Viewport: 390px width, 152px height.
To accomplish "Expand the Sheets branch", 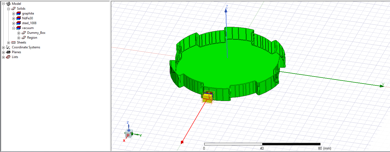I will pyautogui.click(x=9, y=42).
